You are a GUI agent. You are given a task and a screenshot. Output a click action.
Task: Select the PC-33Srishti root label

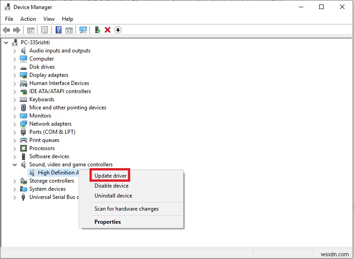coord(35,42)
